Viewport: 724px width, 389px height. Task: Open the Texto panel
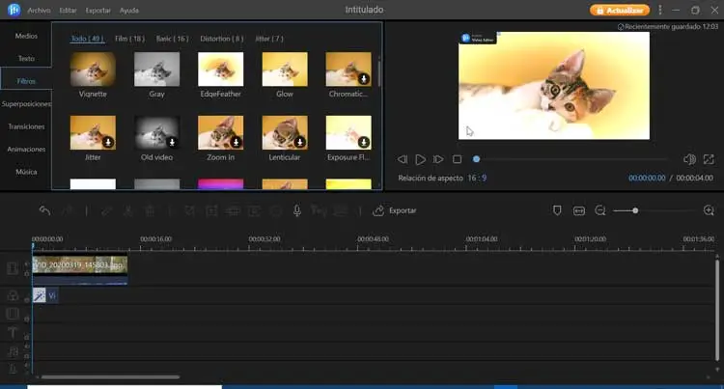coord(26,59)
